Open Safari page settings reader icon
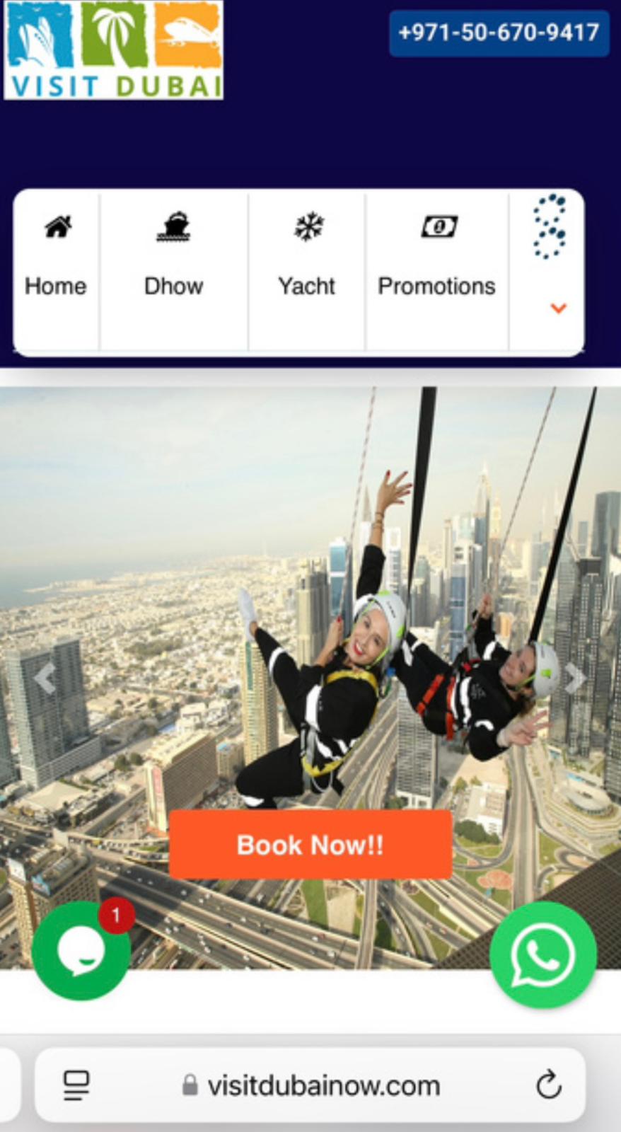Viewport: 621px width, 1132px height. coord(76,1085)
